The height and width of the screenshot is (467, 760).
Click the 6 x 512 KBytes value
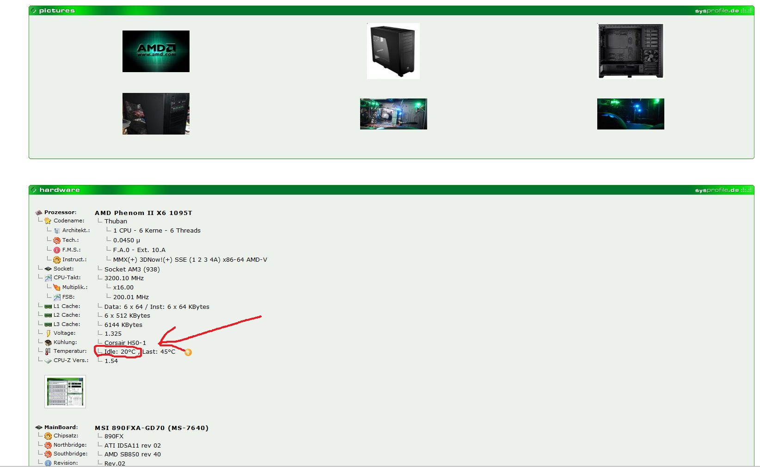(x=127, y=316)
